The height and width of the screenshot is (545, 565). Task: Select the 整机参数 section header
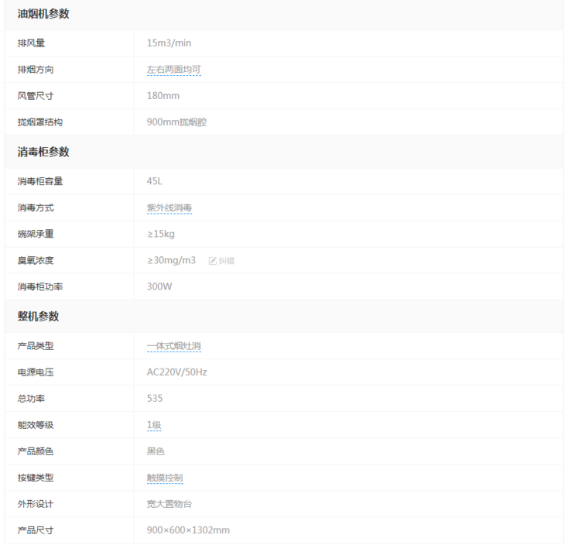(39, 317)
